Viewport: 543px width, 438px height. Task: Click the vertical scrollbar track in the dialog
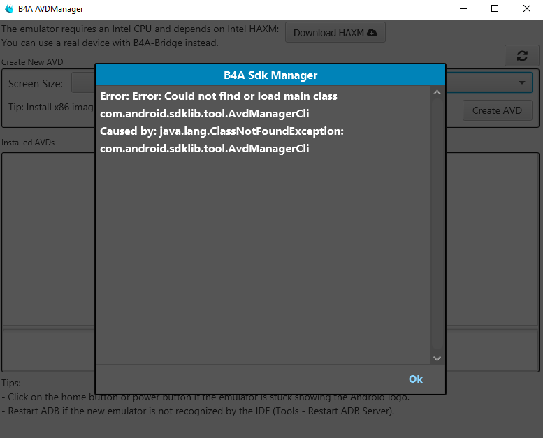(437, 225)
